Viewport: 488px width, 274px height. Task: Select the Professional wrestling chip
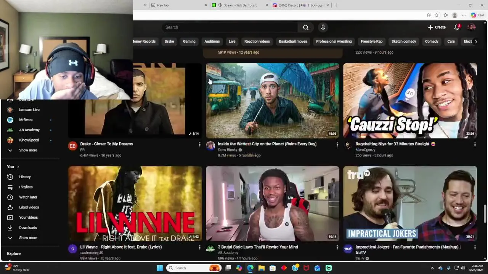coord(334,41)
